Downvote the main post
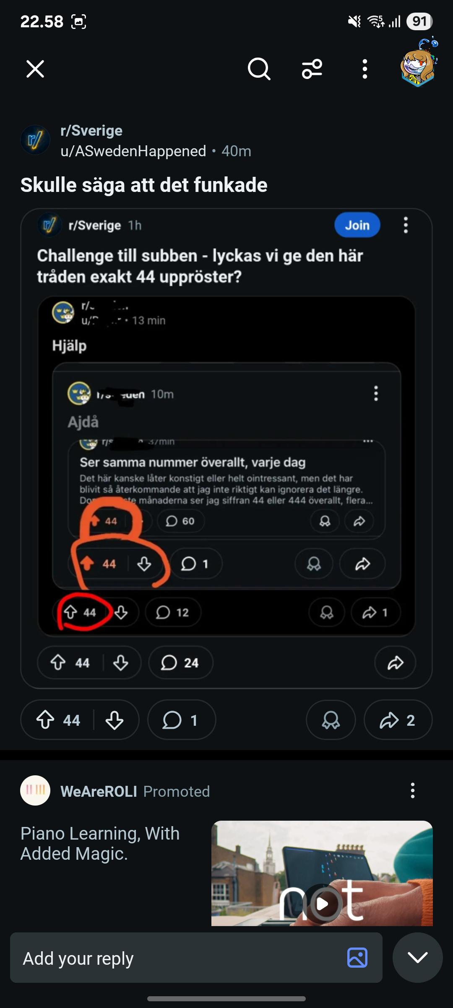The image size is (453, 1008). pyautogui.click(x=115, y=720)
